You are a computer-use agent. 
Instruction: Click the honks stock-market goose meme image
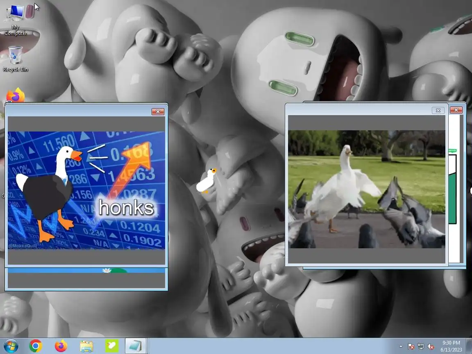tap(86, 190)
